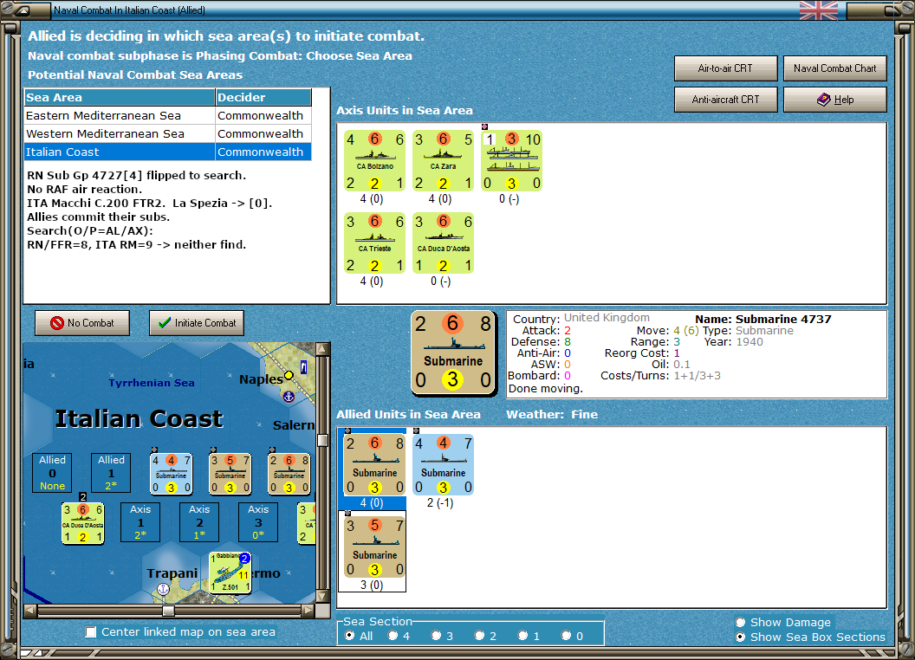The height and width of the screenshot is (660, 915).
Task: Select Eastern Mediterranean Sea row
Action: 167,115
